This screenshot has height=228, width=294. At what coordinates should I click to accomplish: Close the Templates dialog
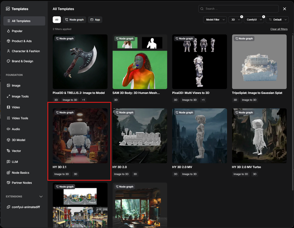(x=285, y=9)
